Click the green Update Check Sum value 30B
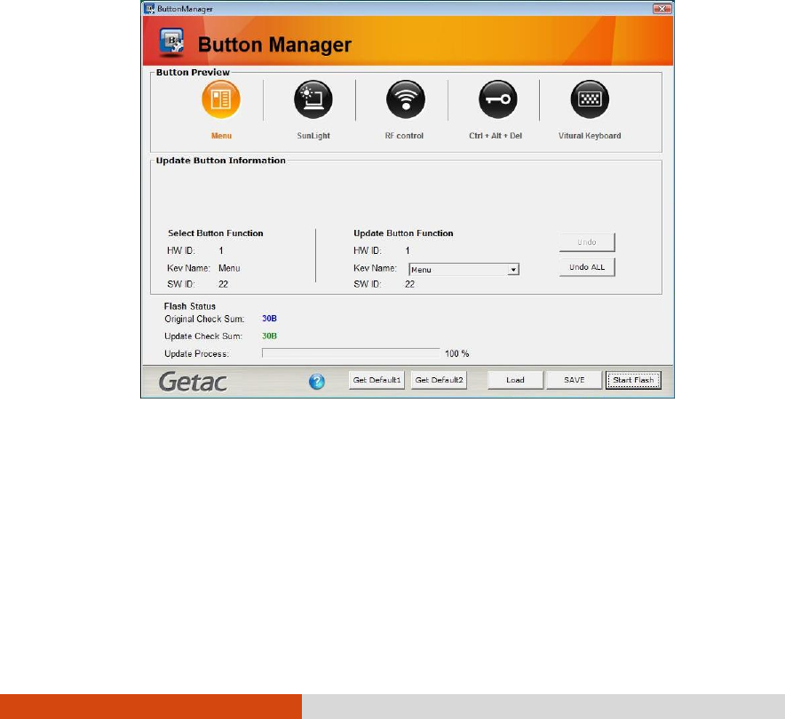785x719 pixels. (x=269, y=336)
